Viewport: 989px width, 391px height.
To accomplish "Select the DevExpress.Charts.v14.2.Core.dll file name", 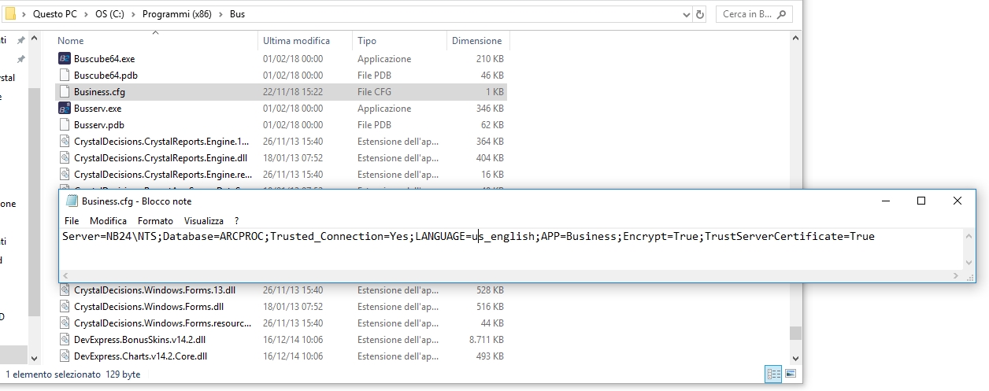I will [x=140, y=356].
